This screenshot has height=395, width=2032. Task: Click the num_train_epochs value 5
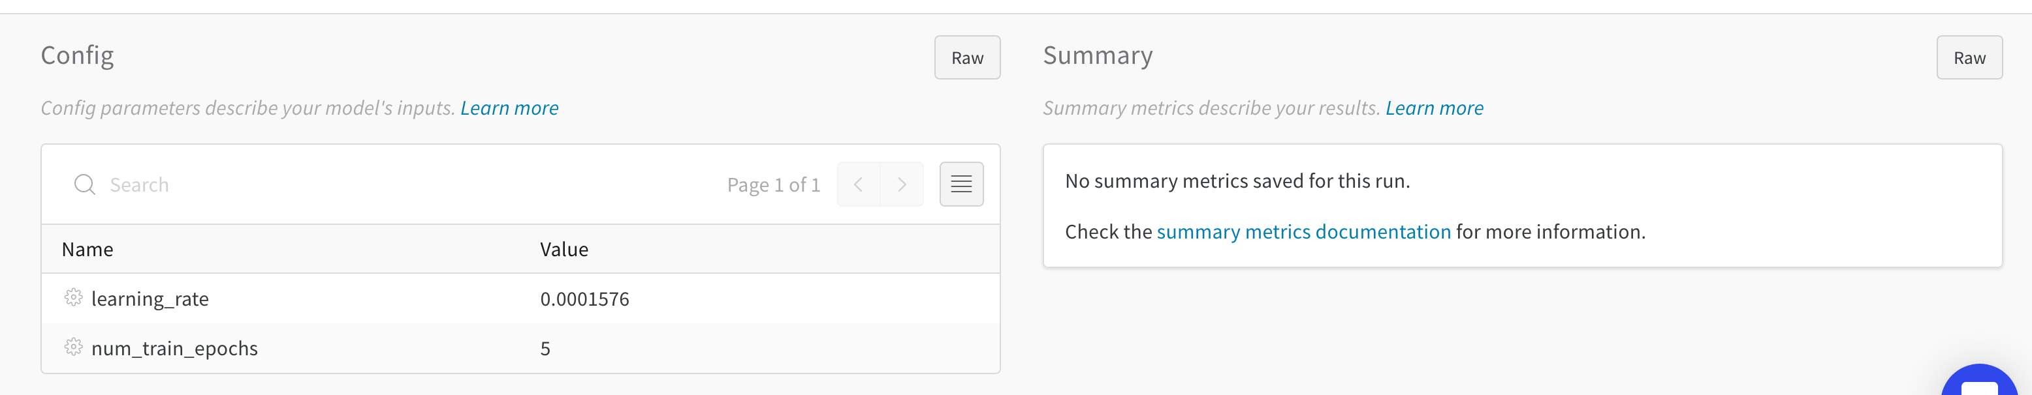[545, 349]
